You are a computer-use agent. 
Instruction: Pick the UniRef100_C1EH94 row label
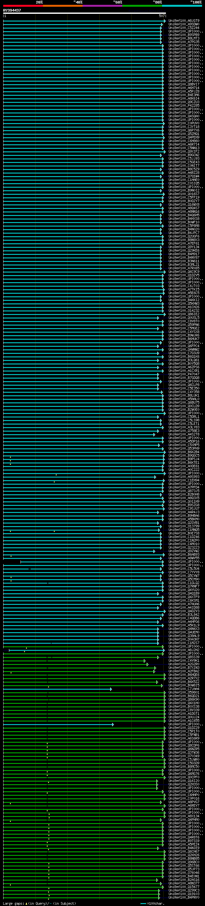point(184,480)
